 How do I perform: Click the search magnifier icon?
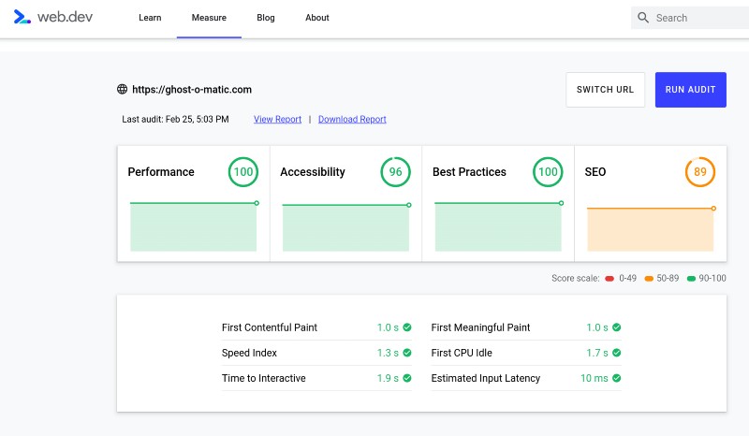tap(643, 18)
